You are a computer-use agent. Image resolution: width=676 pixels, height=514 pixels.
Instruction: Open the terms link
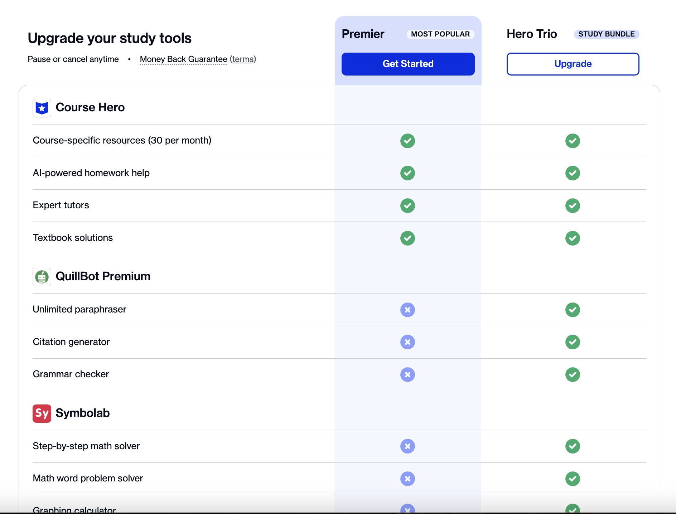pyautogui.click(x=243, y=59)
